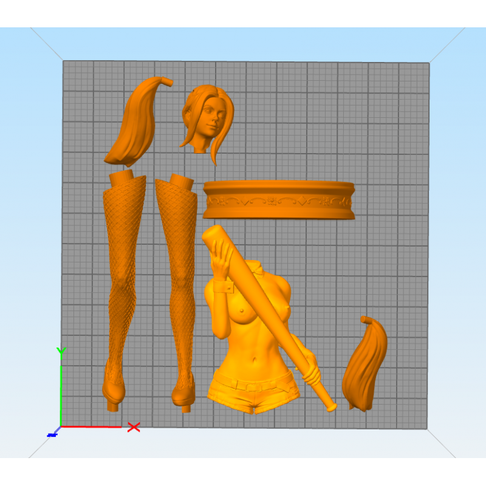Click the light blue background above the build plate

(243, 43)
